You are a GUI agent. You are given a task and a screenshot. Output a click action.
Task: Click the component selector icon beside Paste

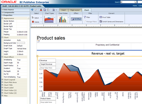point(54,10)
